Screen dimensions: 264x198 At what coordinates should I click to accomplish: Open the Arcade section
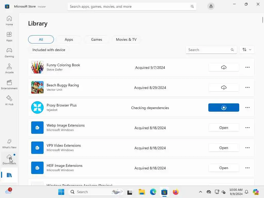click(x=9, y=69)
